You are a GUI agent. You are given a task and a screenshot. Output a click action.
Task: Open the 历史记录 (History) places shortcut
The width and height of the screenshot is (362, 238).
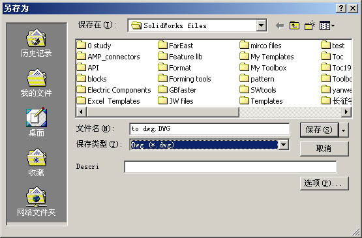37,43
